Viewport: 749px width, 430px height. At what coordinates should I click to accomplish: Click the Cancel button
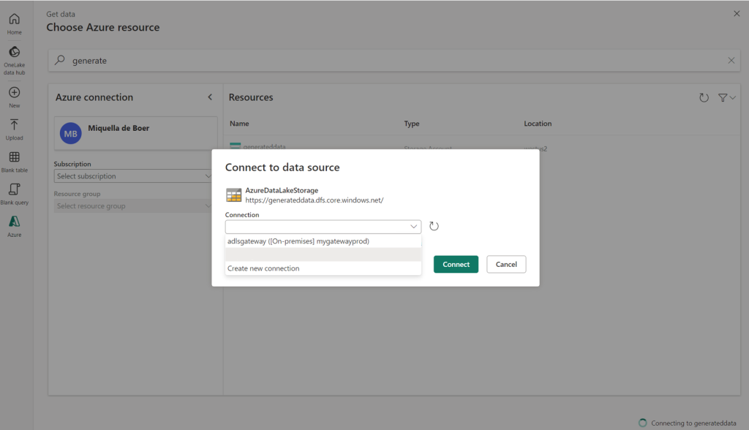tap(506, 264)
